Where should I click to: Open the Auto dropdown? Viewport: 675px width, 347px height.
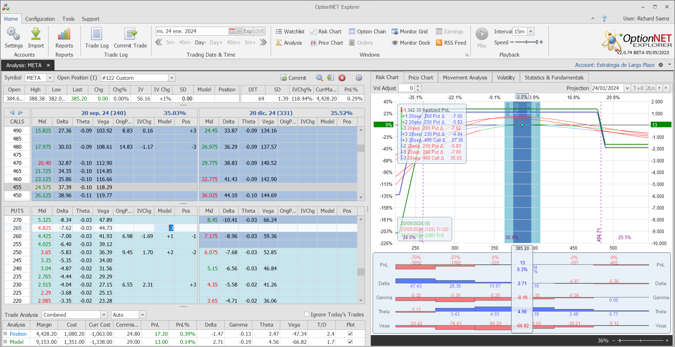click(142, 315)
